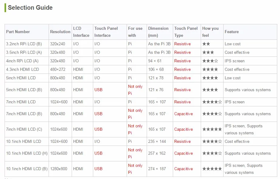280x179 pixels.
Task: Click Capacitive in the 10.1inch HDMI LCD (B) row
Action: click(183, 169)
